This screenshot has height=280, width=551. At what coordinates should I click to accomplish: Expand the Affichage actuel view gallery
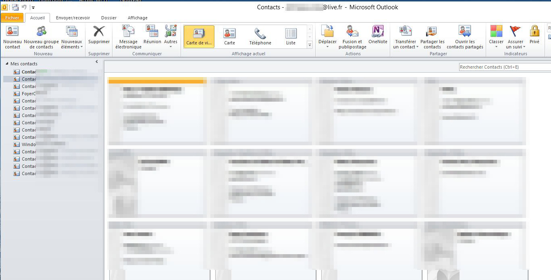[x=310, y=45]
